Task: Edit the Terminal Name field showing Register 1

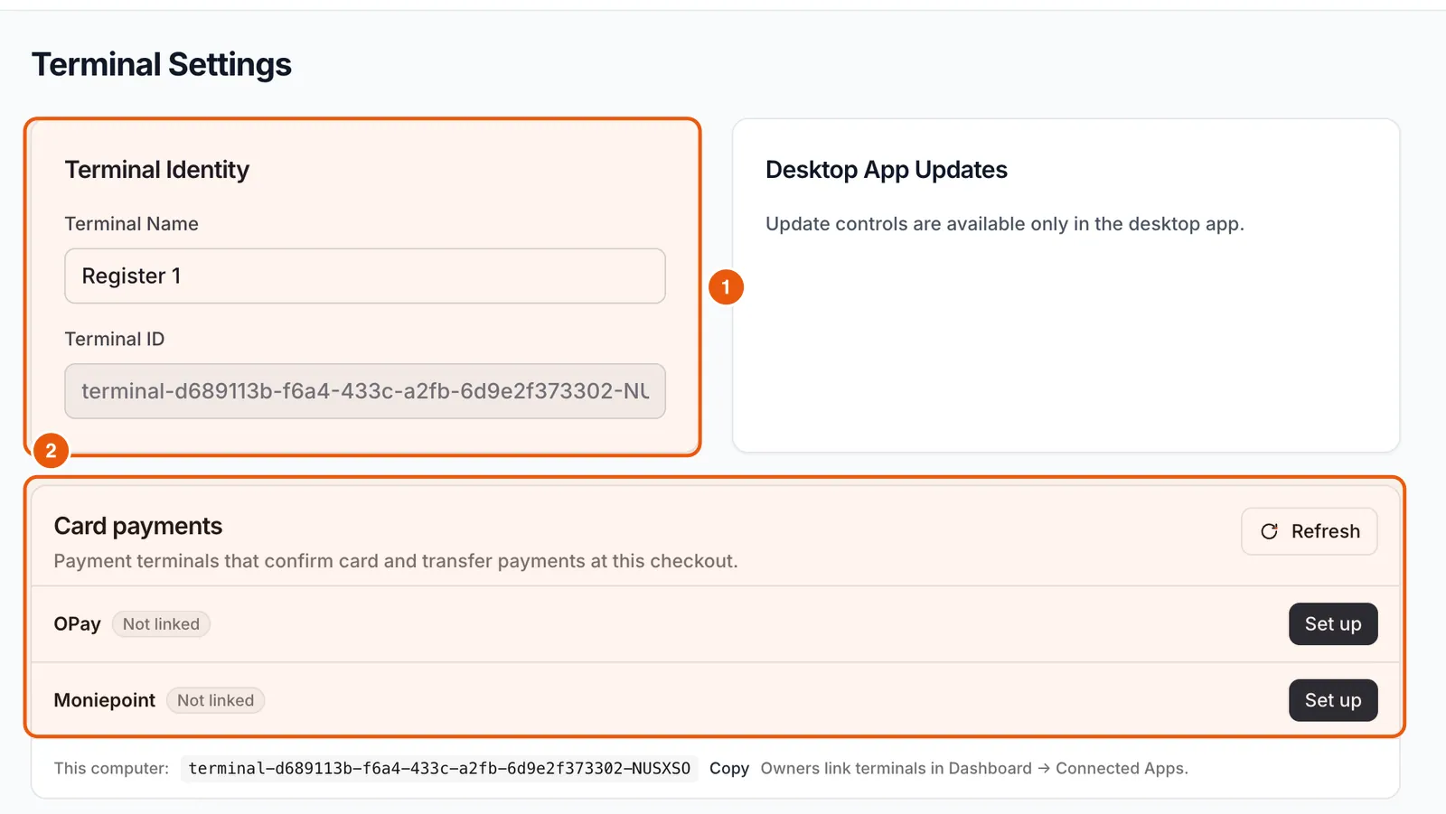Action: click(365, 276)
